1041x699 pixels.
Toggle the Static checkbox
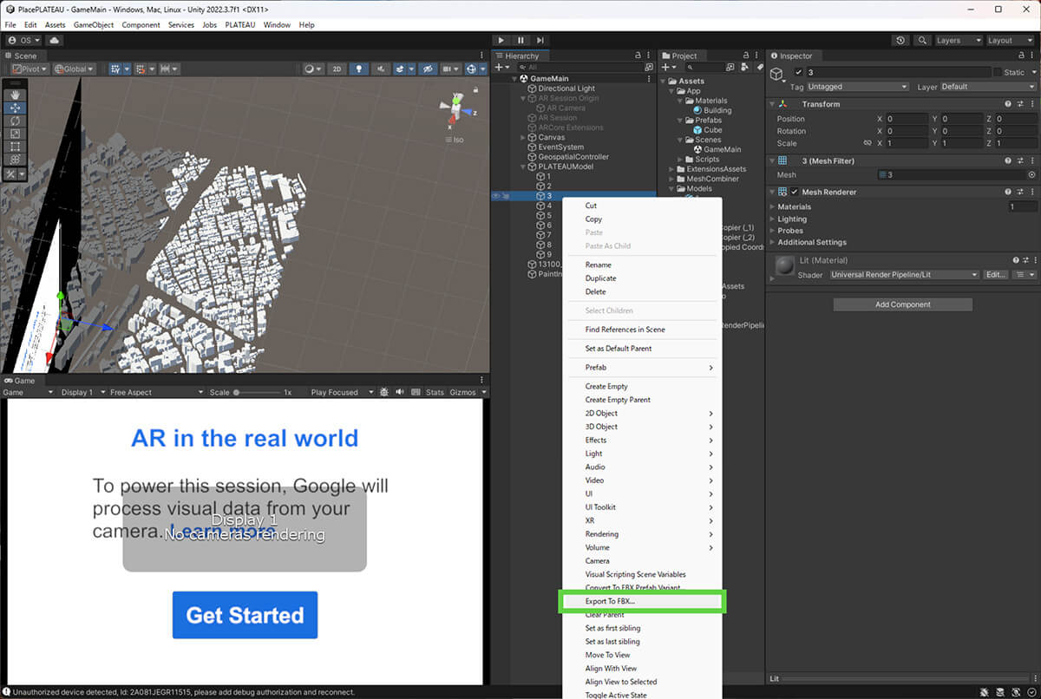(x=998, y=72)
